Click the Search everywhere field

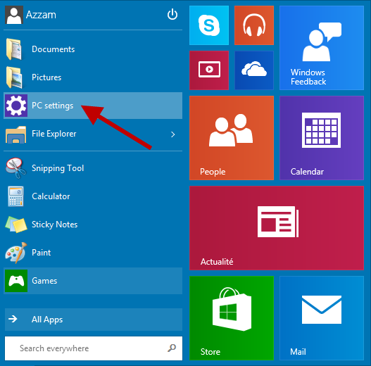point(94,348)
